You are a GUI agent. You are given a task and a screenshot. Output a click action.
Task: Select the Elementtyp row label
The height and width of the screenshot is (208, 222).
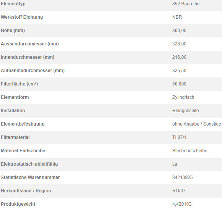13,4
